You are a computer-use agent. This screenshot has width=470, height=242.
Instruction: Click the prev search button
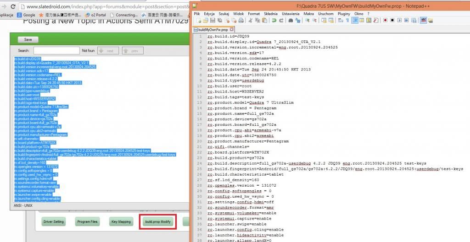(x=133, y=51)
